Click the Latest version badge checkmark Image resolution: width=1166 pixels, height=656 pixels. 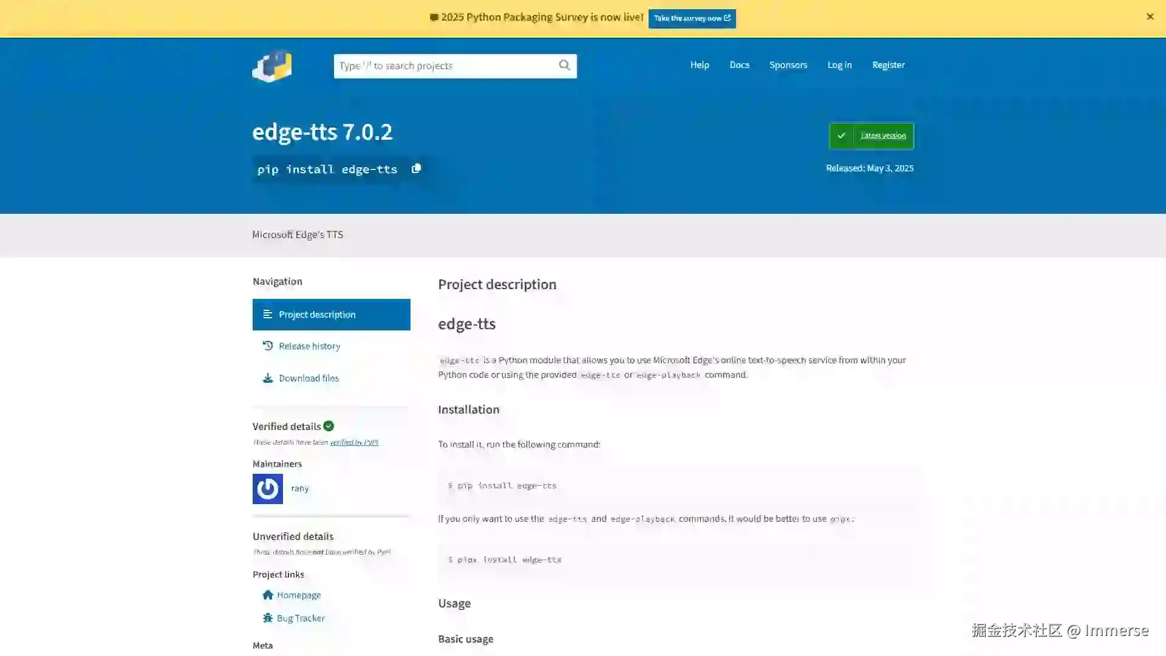point(842,135)
